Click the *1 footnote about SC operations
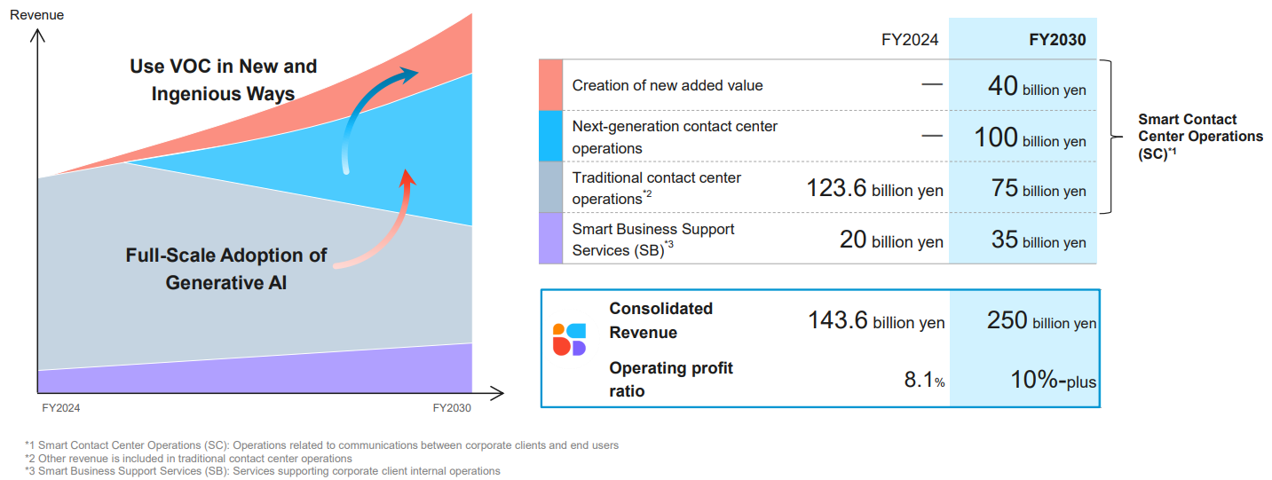This screenshot has width=1272, height=480. tap(321, 445)
